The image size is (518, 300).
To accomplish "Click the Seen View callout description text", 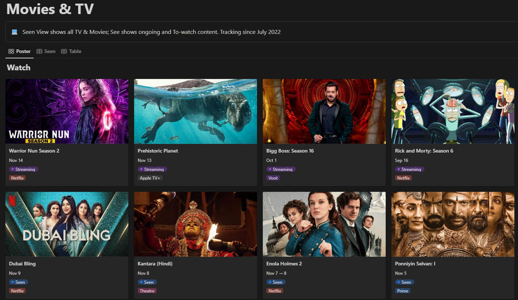I will (x=151, y=32).
